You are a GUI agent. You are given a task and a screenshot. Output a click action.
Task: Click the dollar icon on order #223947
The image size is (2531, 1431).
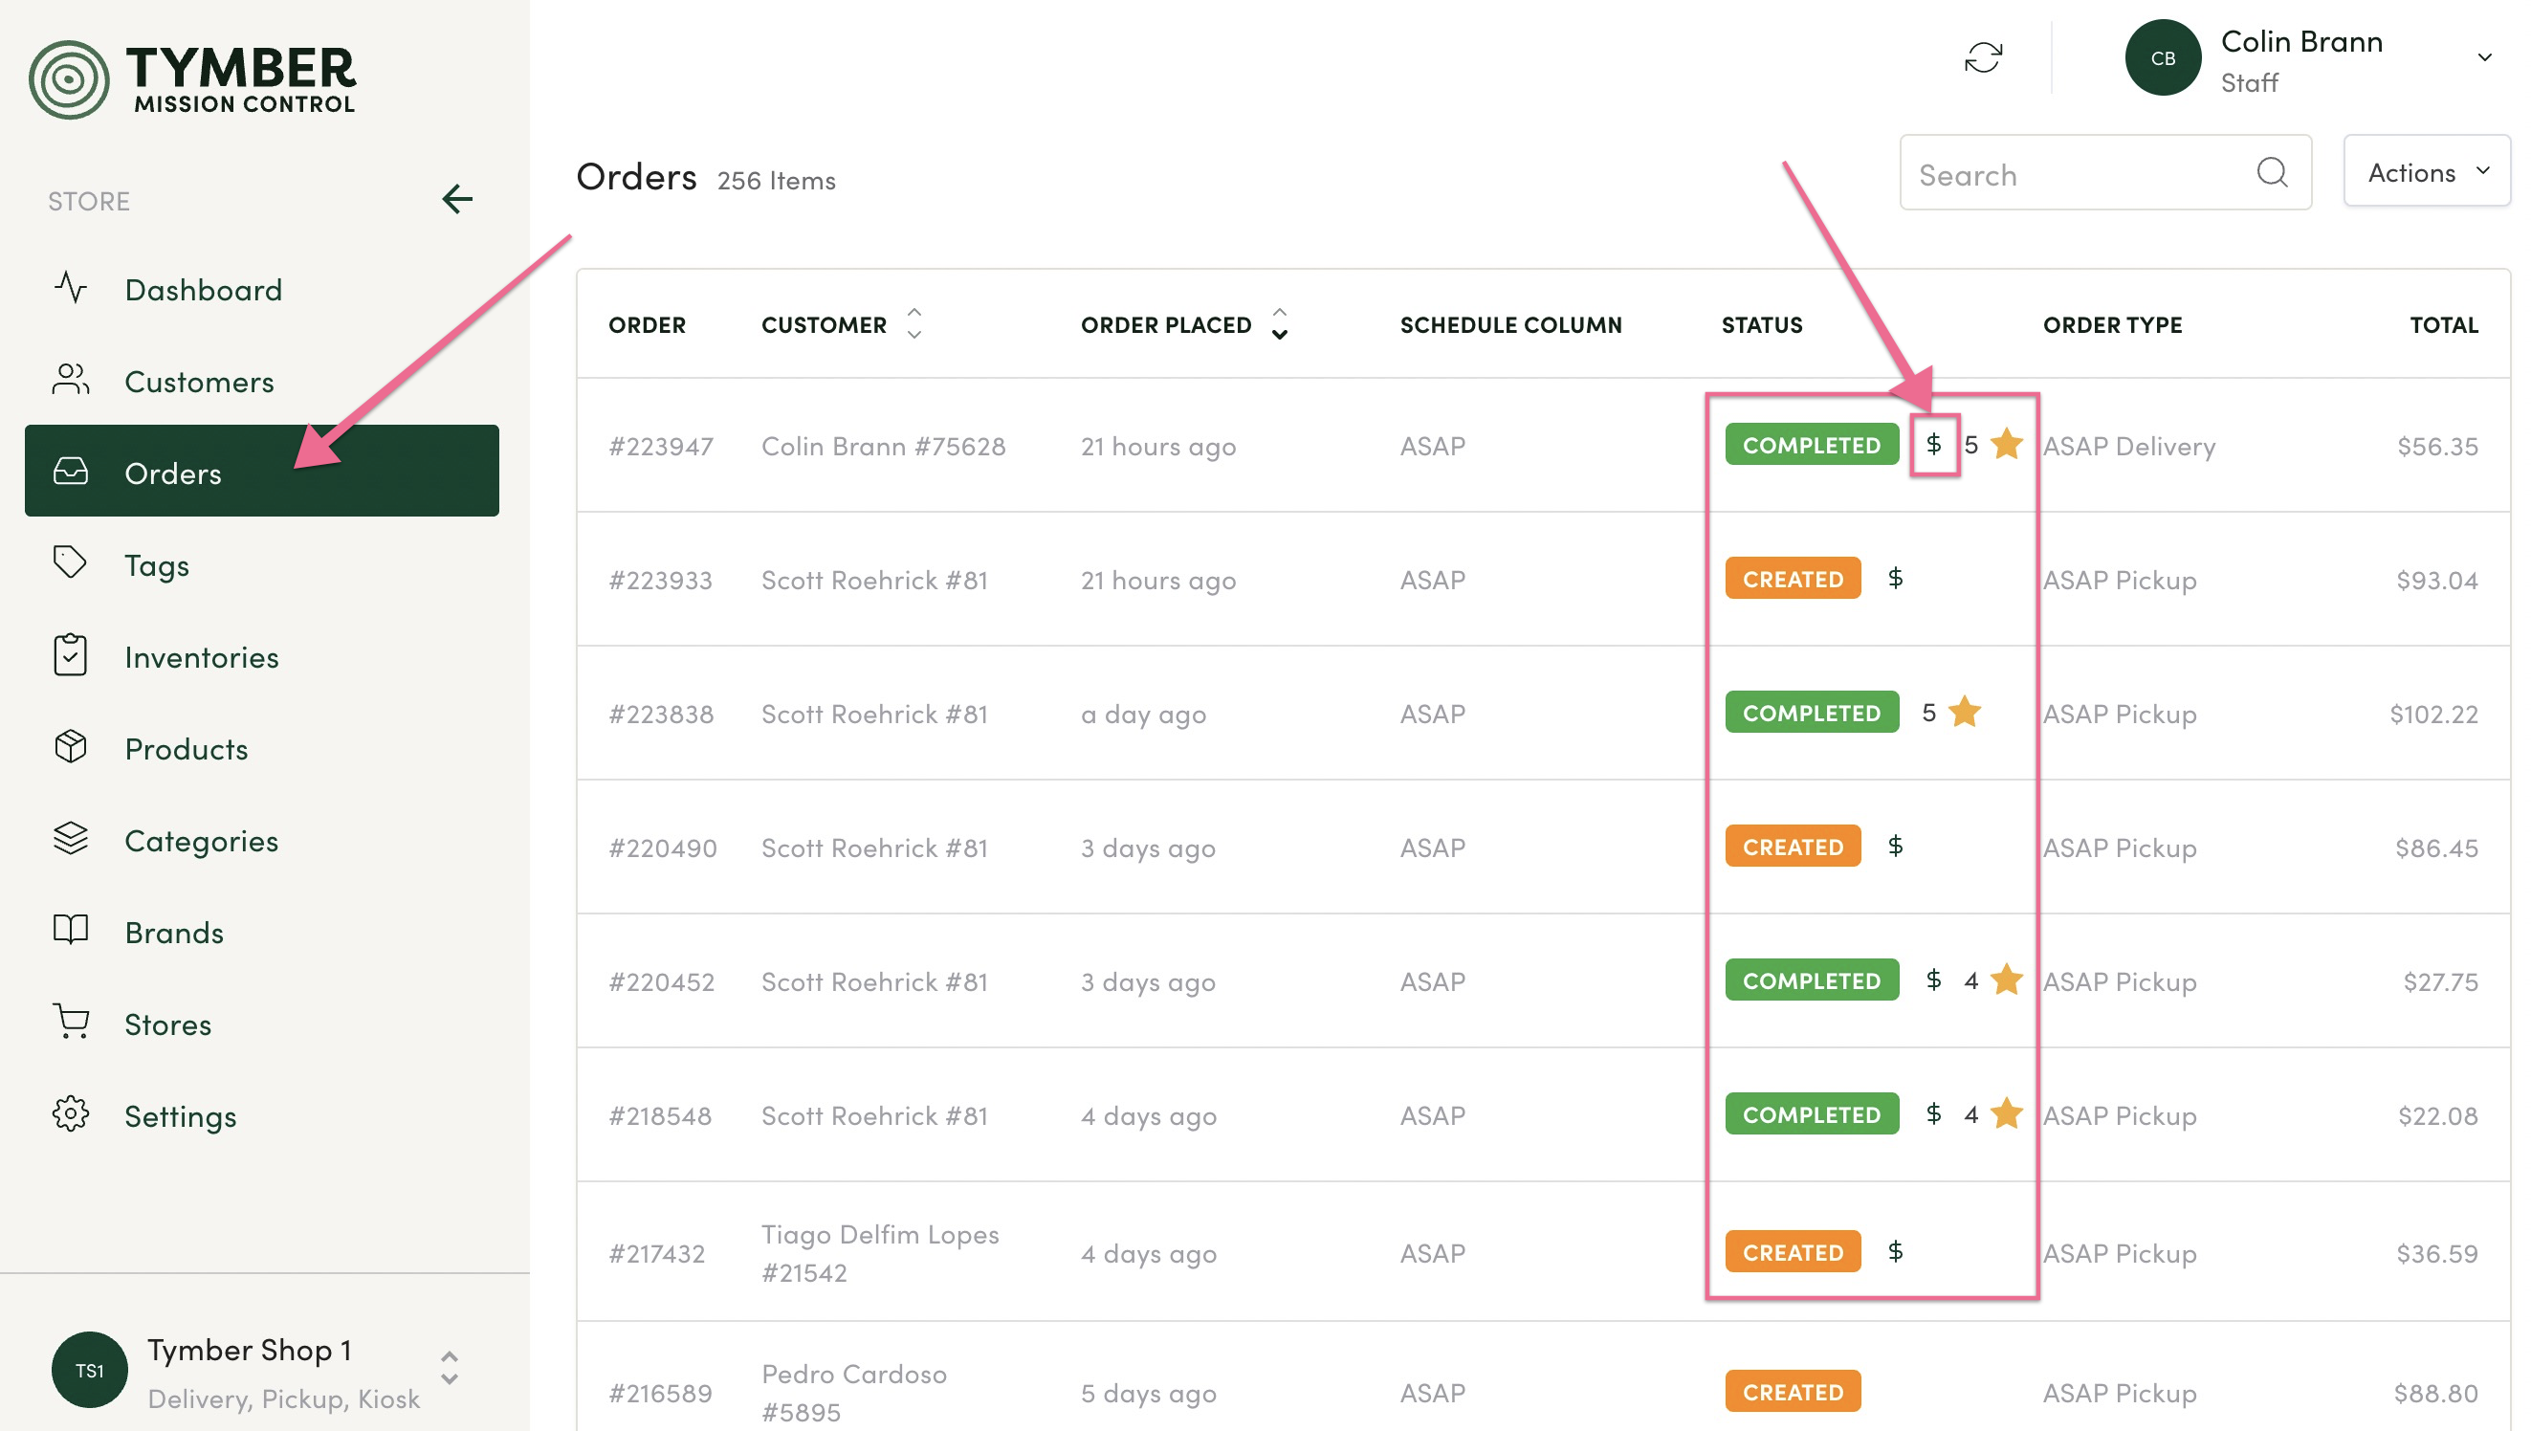(x=1935, y=445)
